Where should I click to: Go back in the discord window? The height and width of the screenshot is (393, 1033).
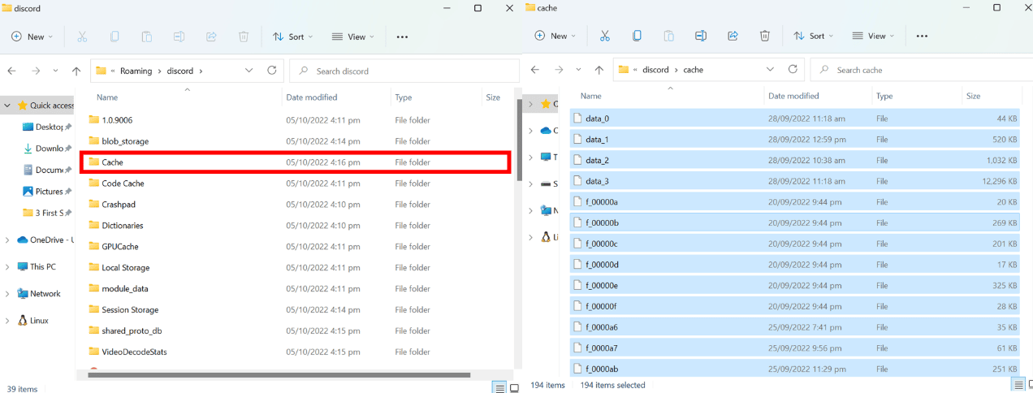13,71
